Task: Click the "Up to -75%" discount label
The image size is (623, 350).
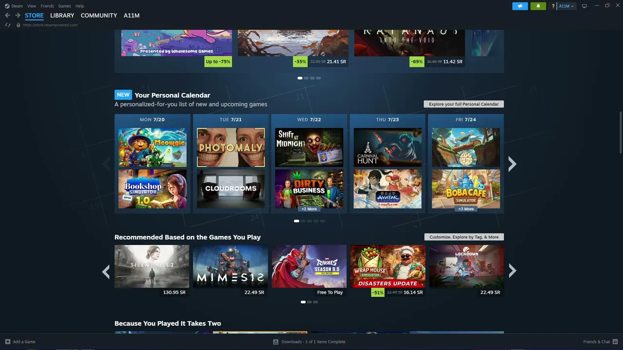Action: tap(219, 62)
